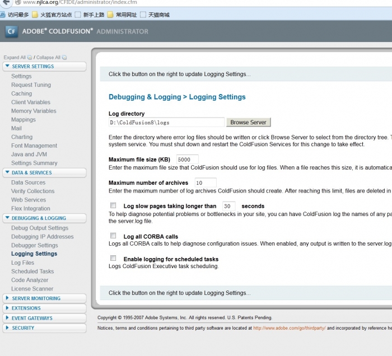The image size is (392, 356).
Task: Open the 常用网址 bookmark folder
Action: click(x=122, y=15)
